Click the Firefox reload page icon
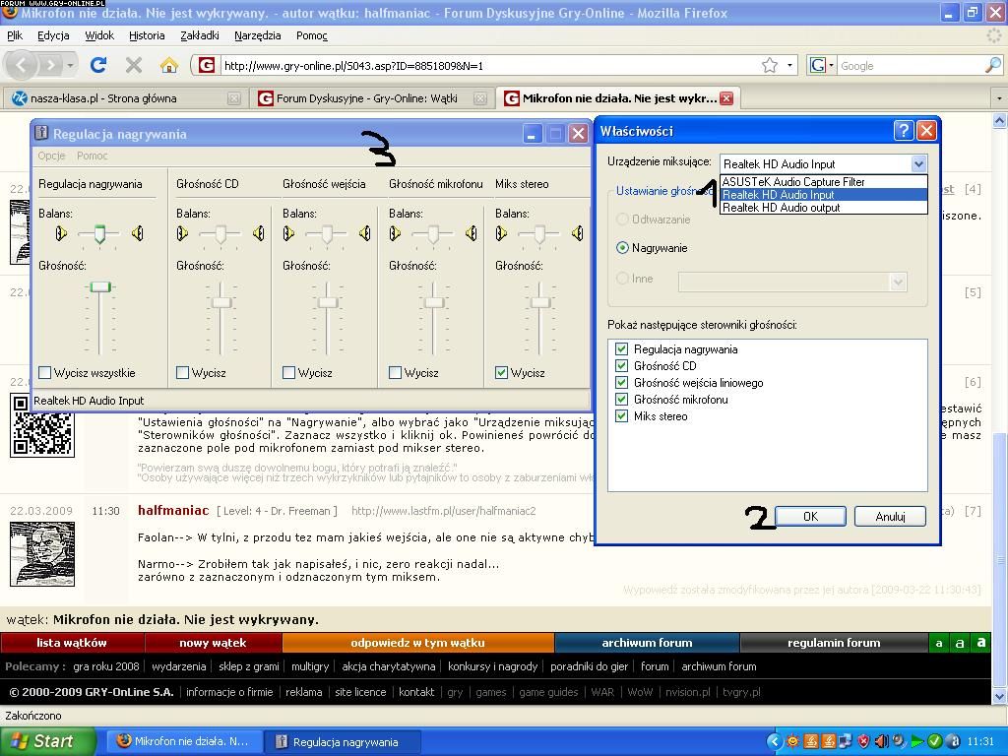 (x=97, y=65)
